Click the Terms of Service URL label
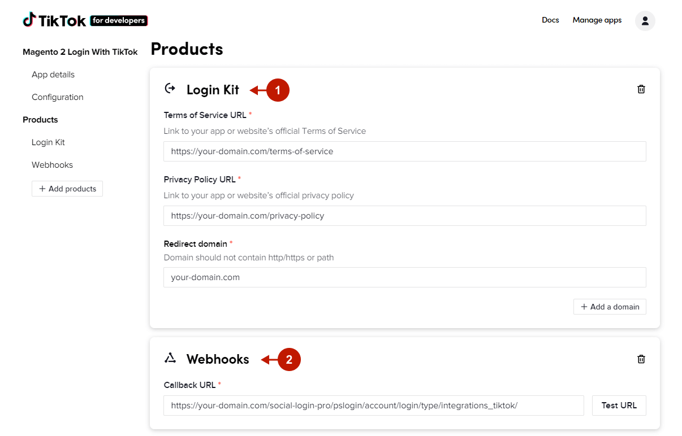682x436 pixels. (x=205, y=115)
